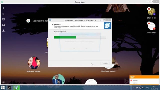Click the Google search engine icon

pyautogui.click(x=28, y=21)
